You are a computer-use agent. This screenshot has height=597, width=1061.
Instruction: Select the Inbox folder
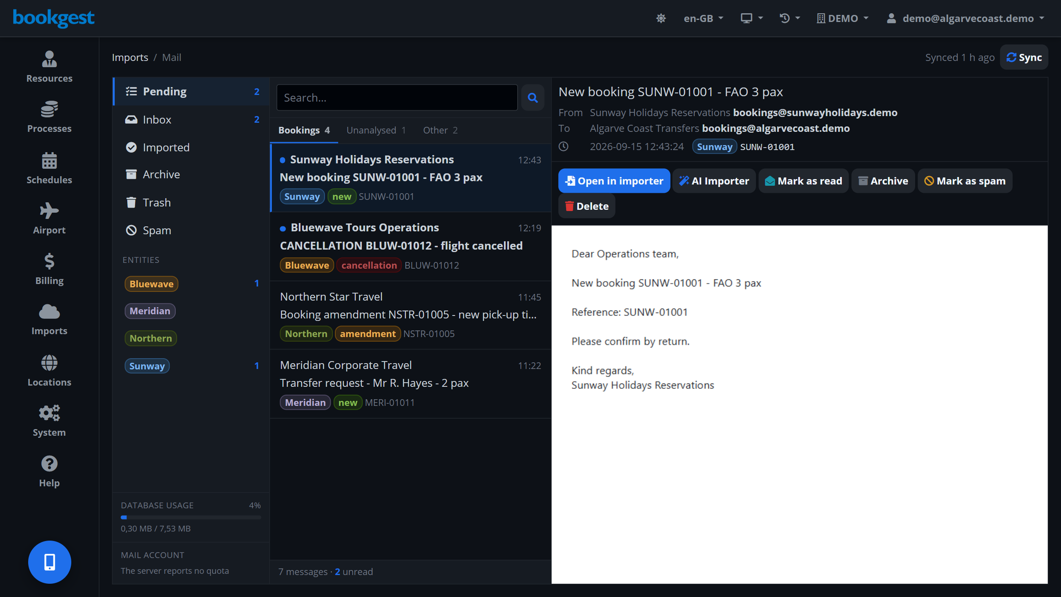tap(191, 119)
